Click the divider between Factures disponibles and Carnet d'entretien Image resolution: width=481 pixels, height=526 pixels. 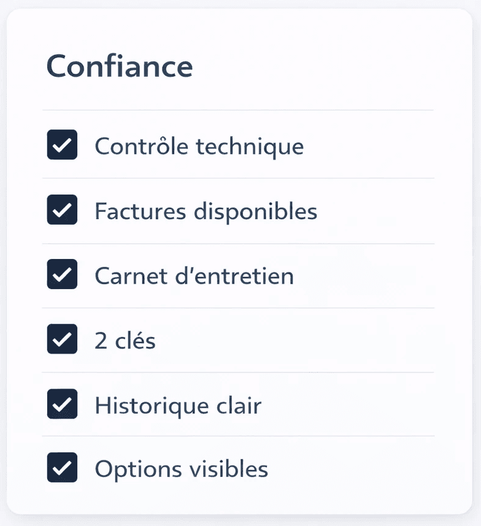238,244
